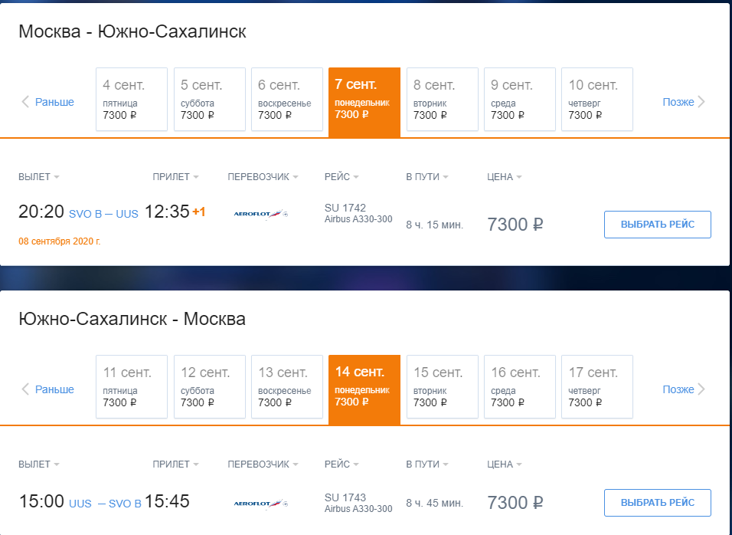The image size is (732, 535).
Task: Sort return flights by ПЕРЕВОЗЧИК arrow
Action: 296,464
